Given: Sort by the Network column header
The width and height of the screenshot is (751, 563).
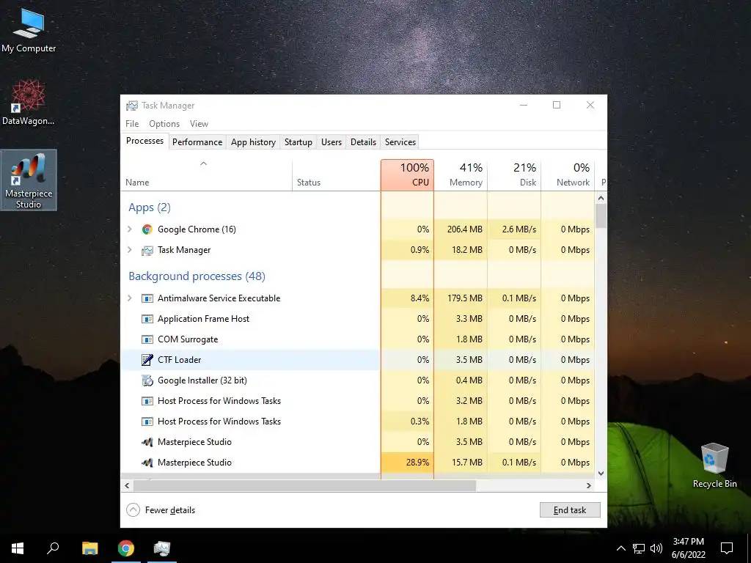Looking at the screenshot, I should [x=568, y=175].
